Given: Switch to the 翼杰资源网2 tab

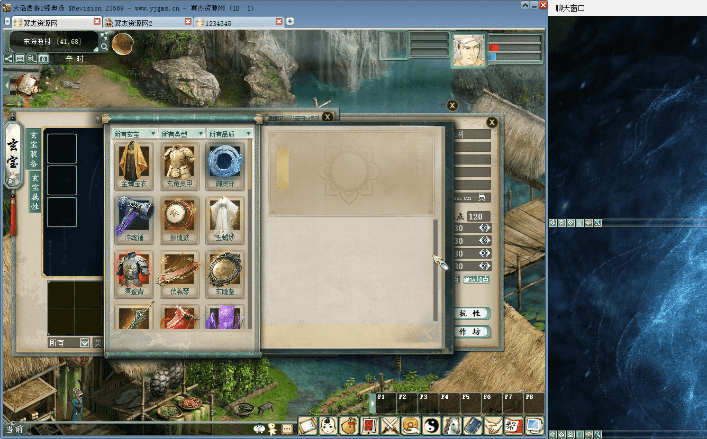Looking at the screenshot, I should tap(148, 22).
